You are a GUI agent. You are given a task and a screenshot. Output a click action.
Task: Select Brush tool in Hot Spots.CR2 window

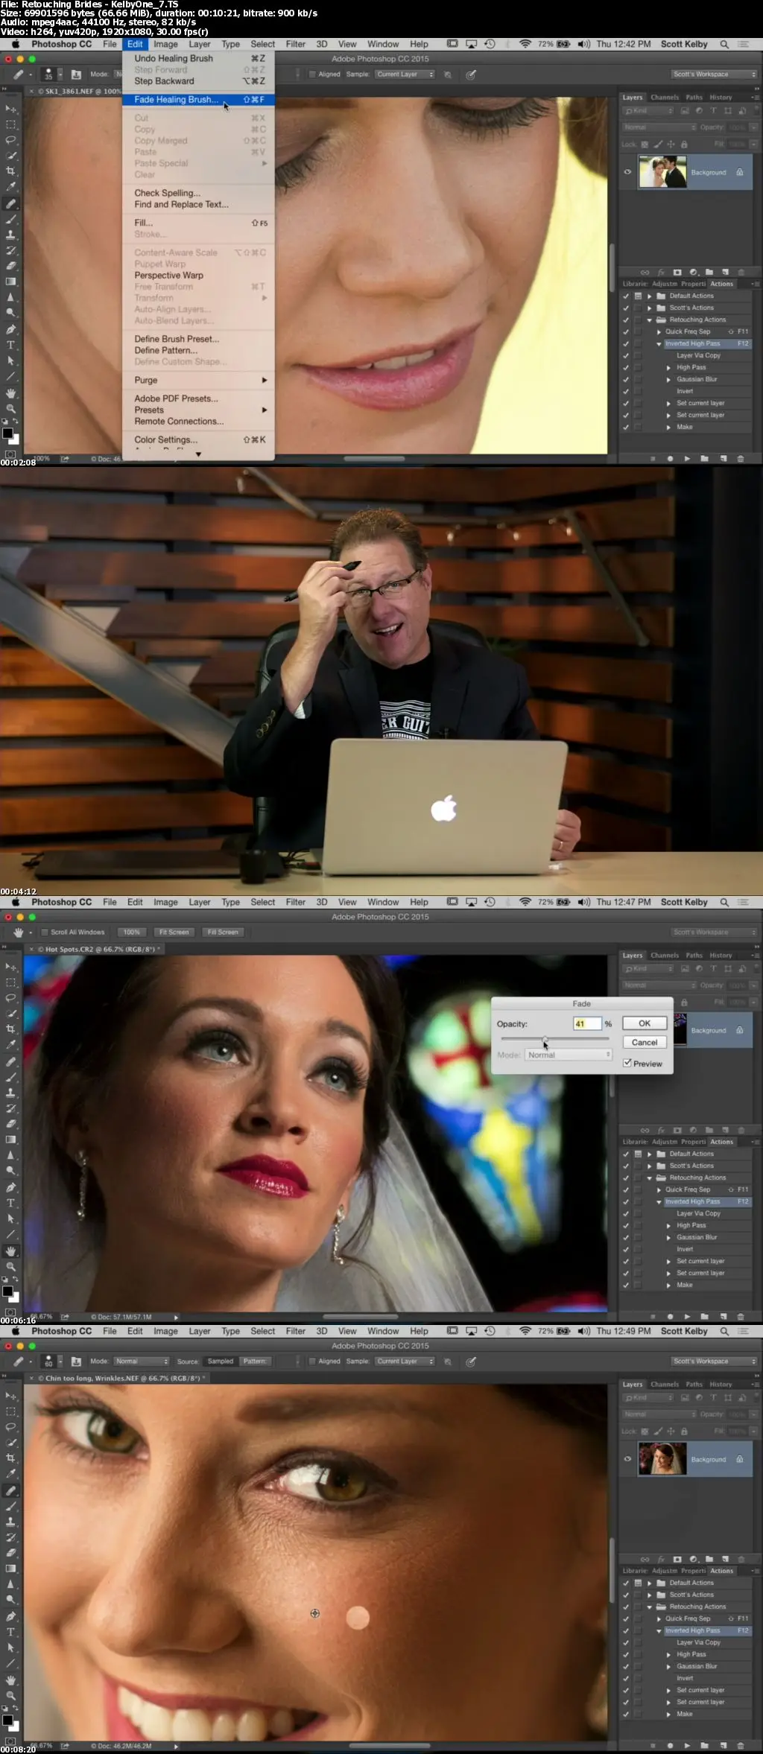(x=11, y=1077)
